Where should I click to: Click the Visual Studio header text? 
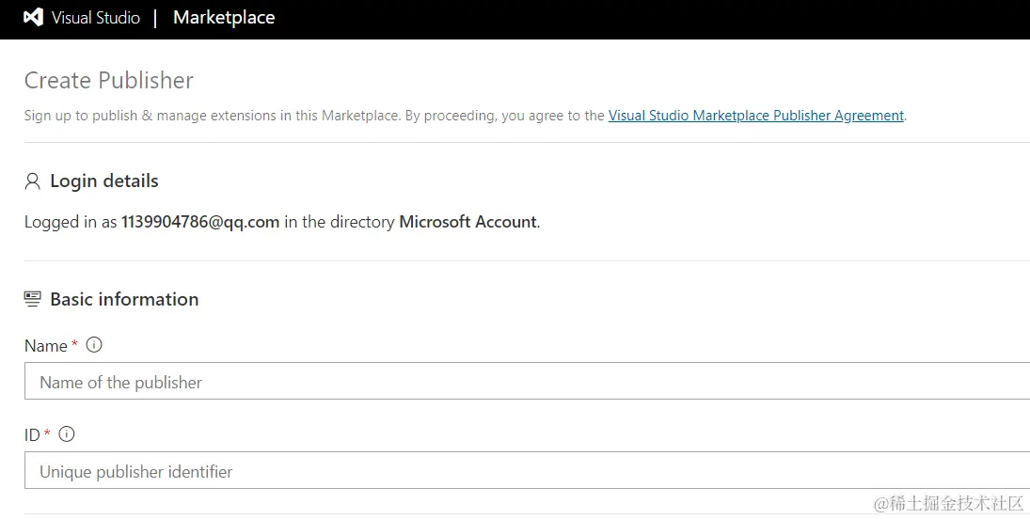coord(96,18)
